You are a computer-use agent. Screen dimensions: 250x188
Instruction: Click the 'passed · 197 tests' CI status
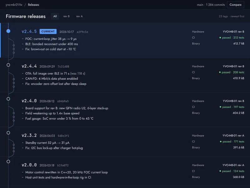click(232, 107)
